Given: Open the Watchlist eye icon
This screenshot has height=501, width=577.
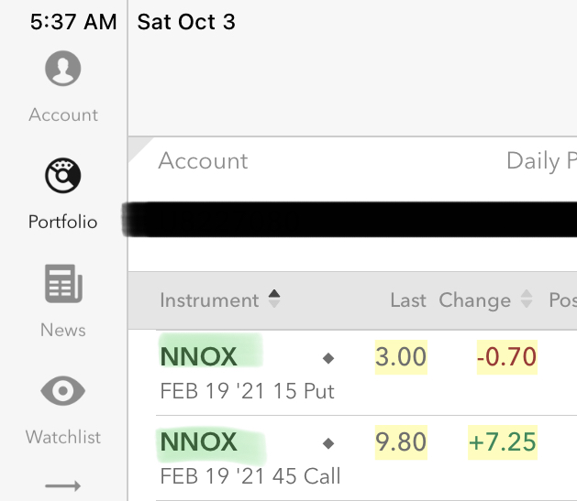Looking at the screenshot, I should coord(62,392).
